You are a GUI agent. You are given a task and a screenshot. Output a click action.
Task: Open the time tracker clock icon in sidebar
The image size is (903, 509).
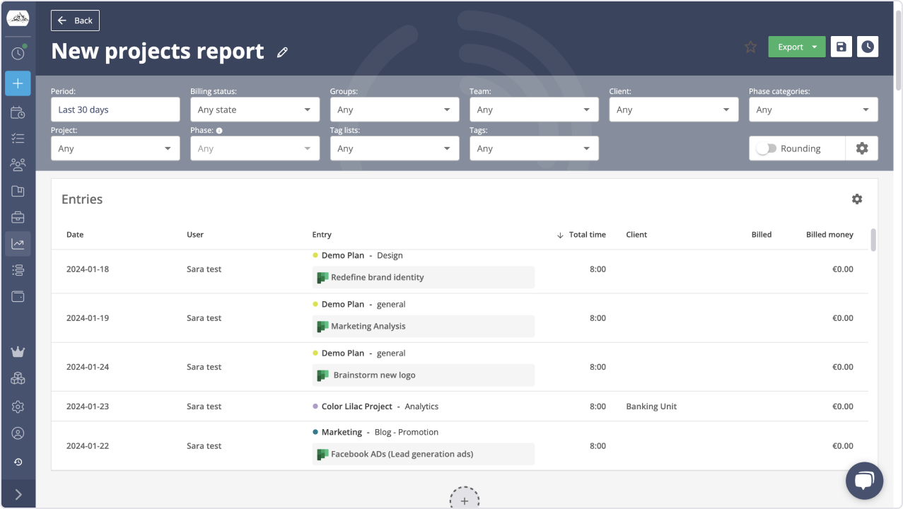(18, 52)
